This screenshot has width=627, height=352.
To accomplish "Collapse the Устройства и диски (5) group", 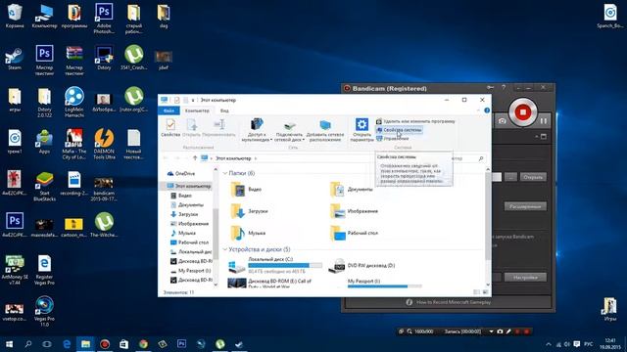I will click(x=225, y=249).
